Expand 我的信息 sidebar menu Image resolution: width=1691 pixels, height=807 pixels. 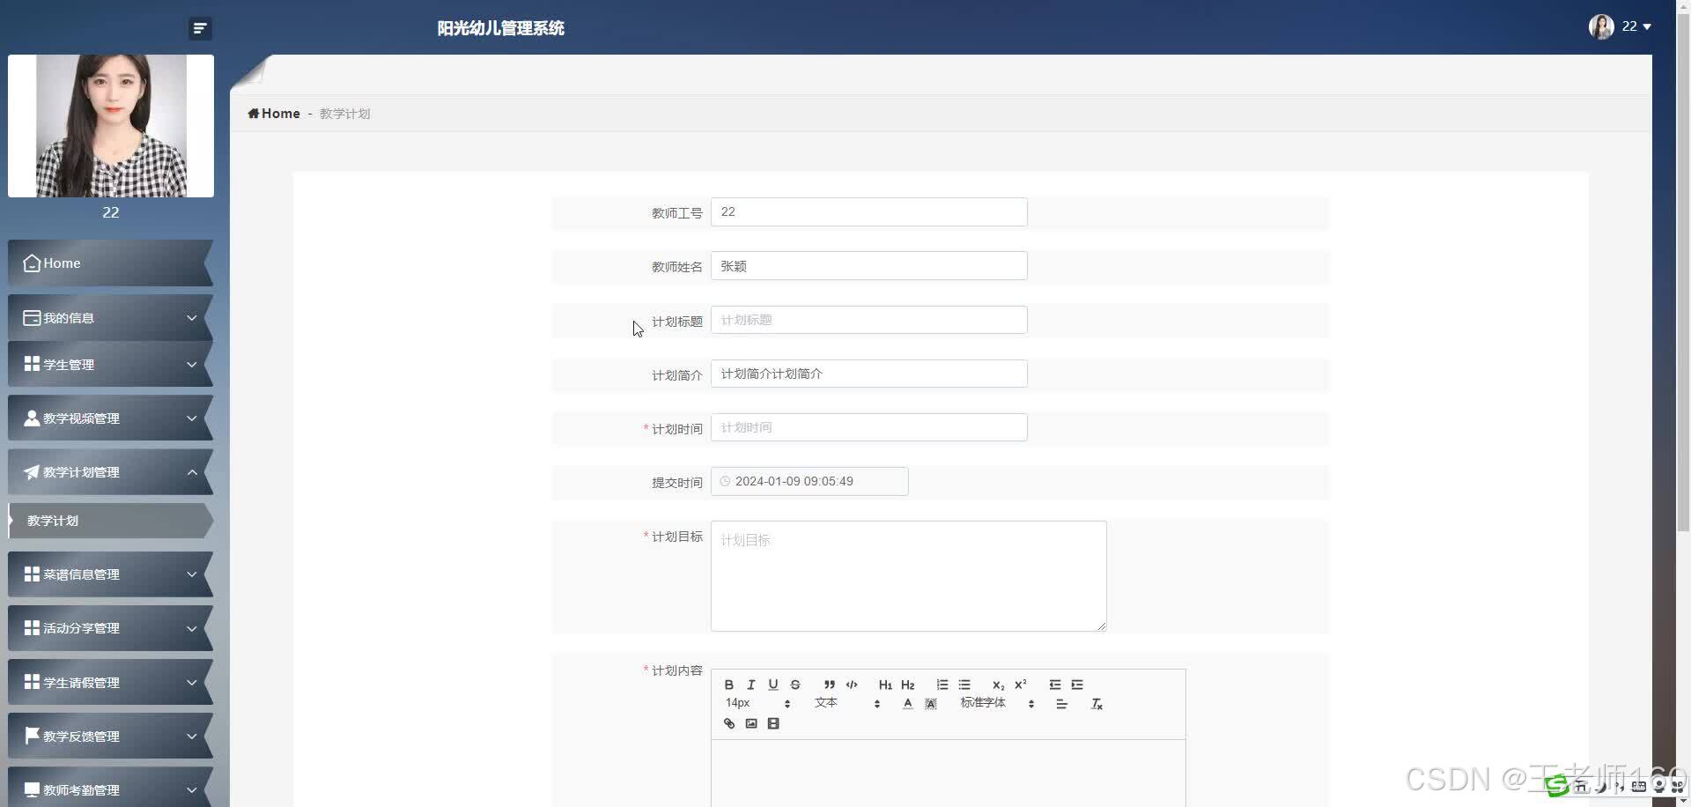click(x=110, y=318)
